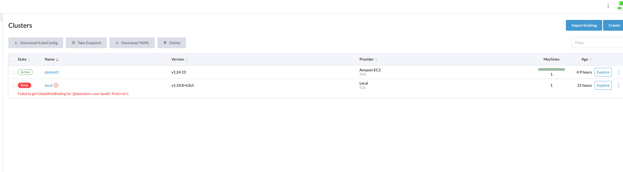This screenshot has height=172, width=623.
Task: Open the kebab menu for the local cluster row
Action: coord(619,85)
